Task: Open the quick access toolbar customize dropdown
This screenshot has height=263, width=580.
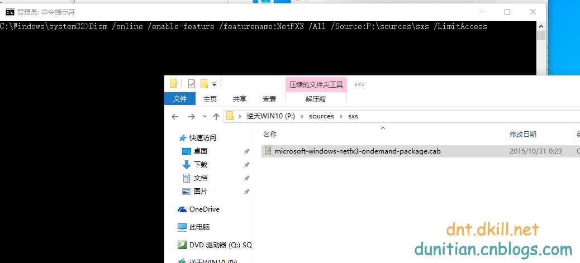Action: point(214,84)
